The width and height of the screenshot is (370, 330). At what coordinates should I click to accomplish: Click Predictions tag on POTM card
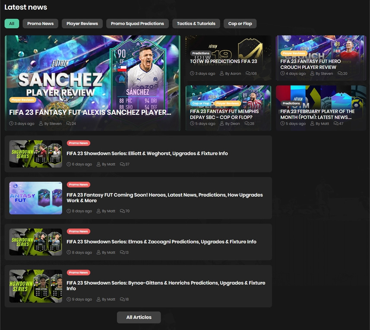point(291,103)
